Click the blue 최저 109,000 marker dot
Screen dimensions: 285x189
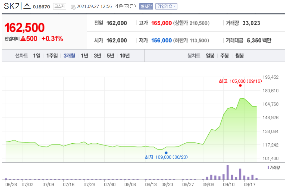[x=166, y=153]
